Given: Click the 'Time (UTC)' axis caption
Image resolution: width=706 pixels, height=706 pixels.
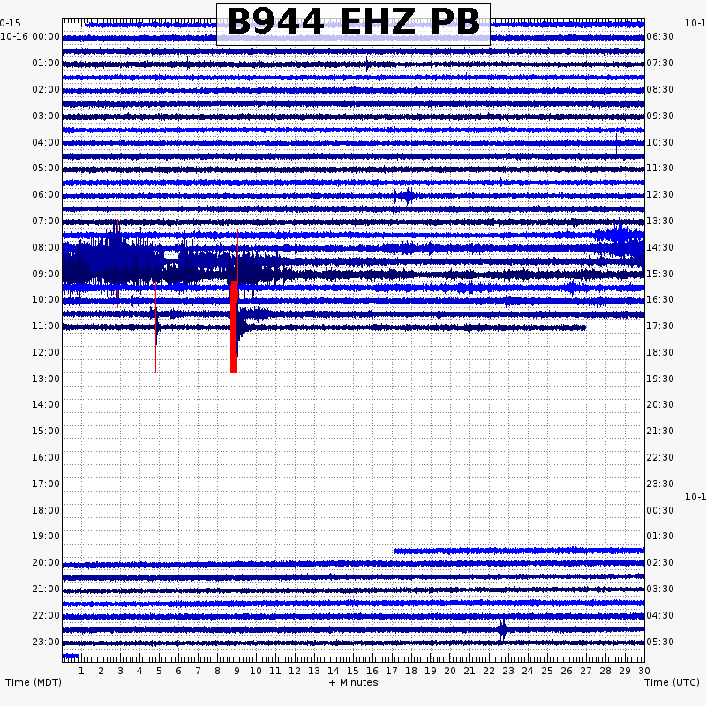Looking at the screenshot, I should point(672,682).
